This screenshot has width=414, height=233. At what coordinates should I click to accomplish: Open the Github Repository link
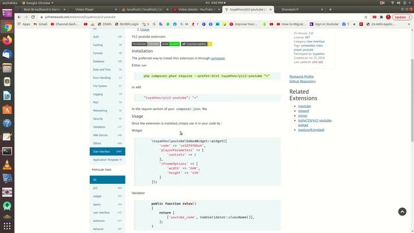point(303,81)
